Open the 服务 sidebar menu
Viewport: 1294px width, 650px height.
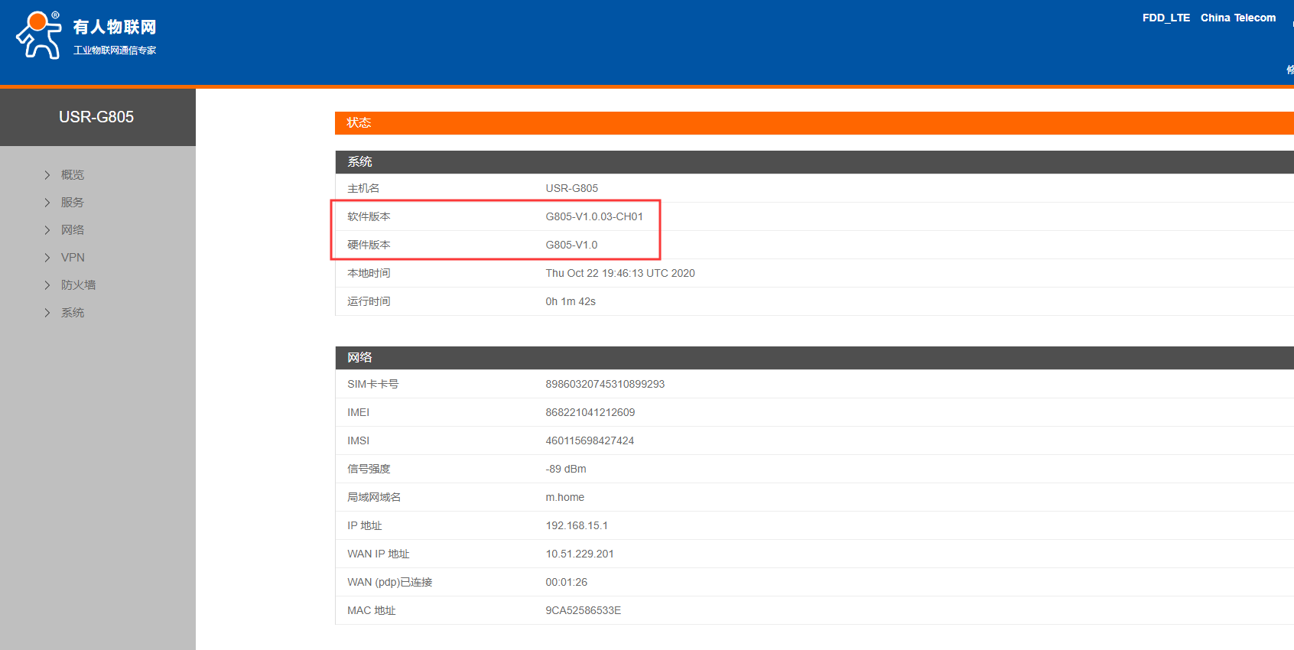click(73, 203)
